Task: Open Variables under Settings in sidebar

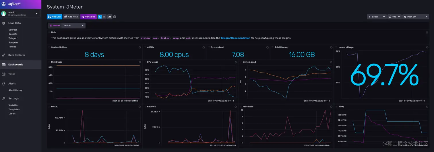Action: tap(13, 105)
